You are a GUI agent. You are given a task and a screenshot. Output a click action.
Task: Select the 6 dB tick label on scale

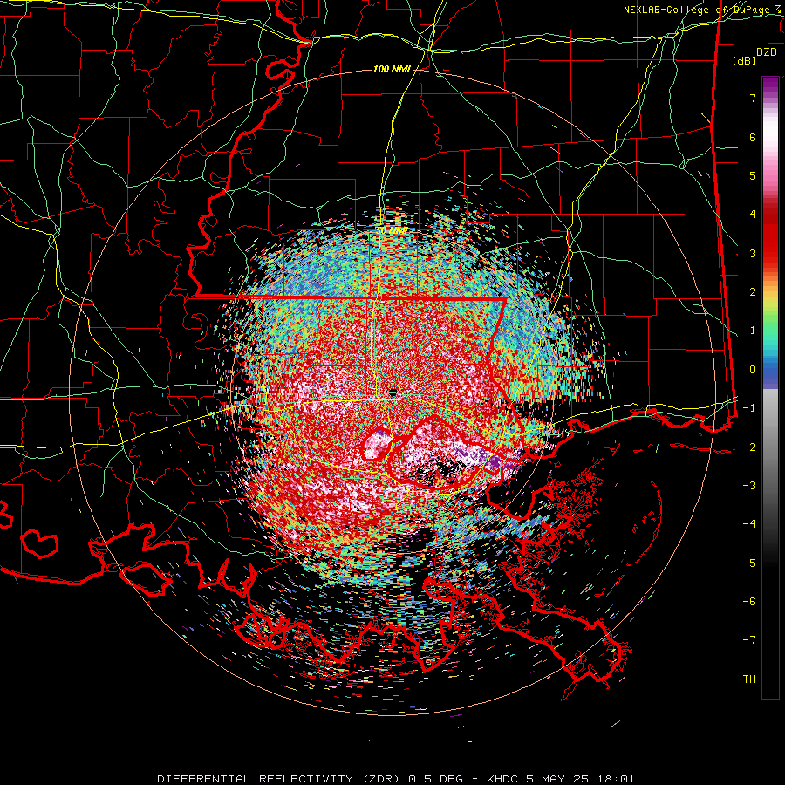point(753,137)
